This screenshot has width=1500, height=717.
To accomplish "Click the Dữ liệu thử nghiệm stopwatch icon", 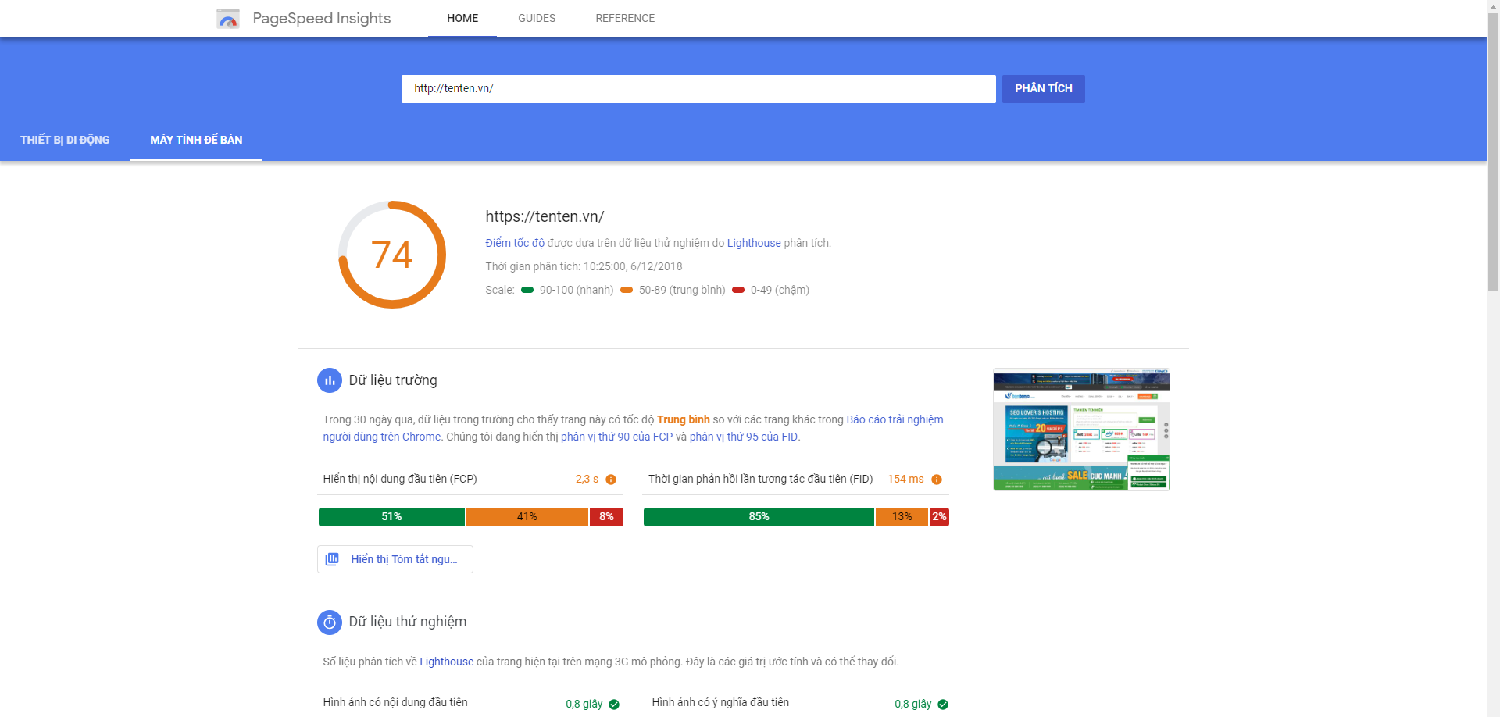I will click(x=330, y=622).
